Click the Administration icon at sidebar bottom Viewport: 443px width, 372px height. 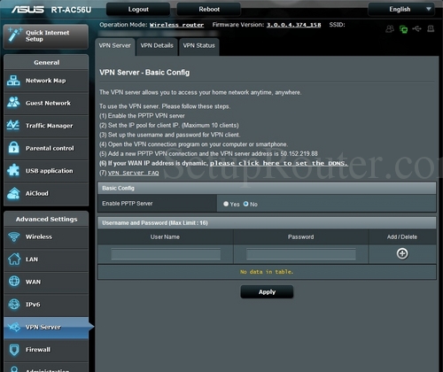14,369
